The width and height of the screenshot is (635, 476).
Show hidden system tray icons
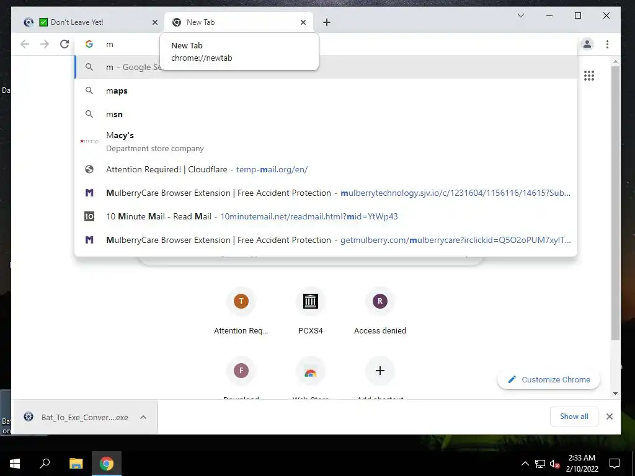[x=525, y=464]
